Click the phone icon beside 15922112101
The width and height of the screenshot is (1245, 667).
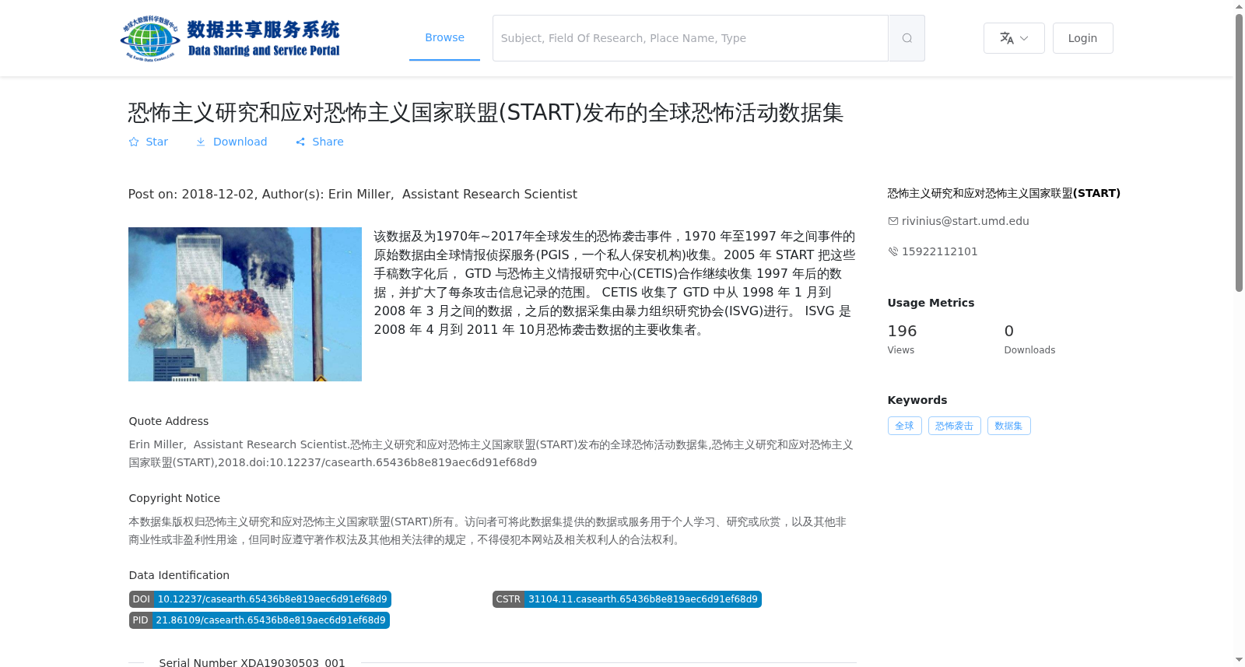(893, 251)
